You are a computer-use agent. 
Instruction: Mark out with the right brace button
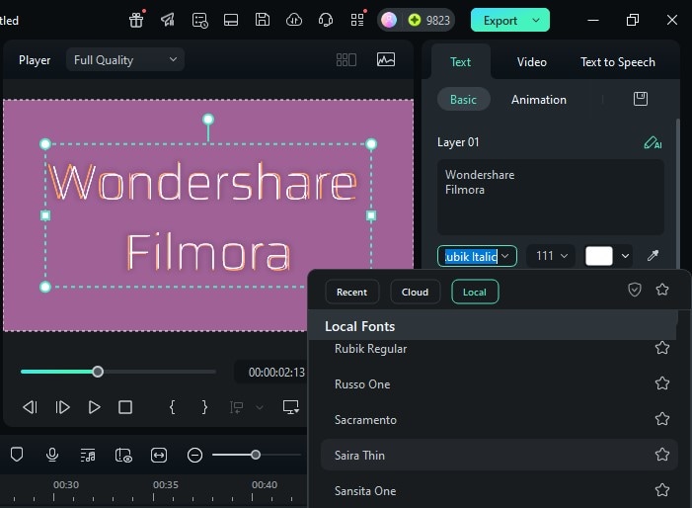[204, 407]
